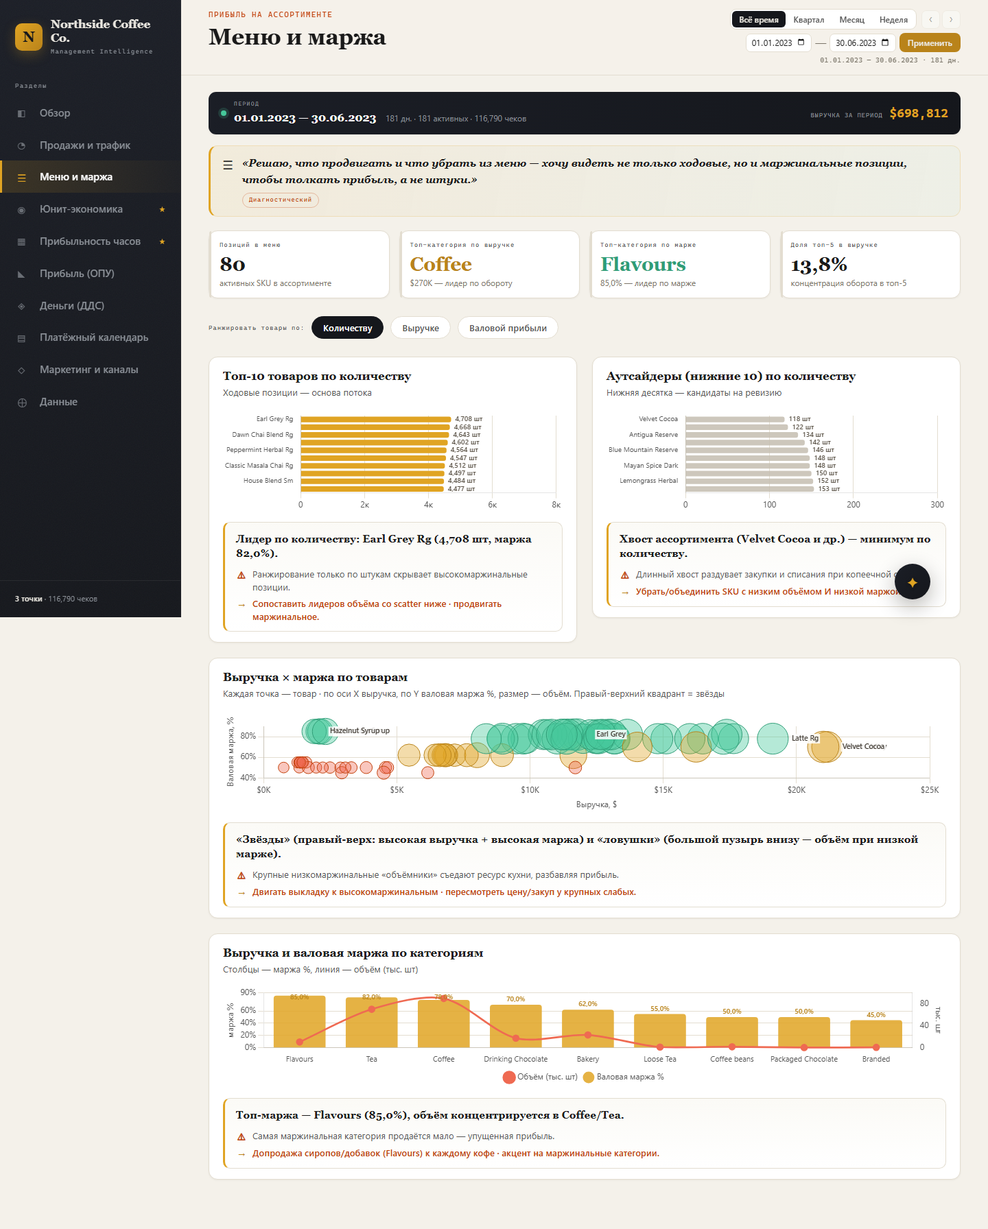Select the Неделя period option
988x1229 pixels.
tap(893, 20)
